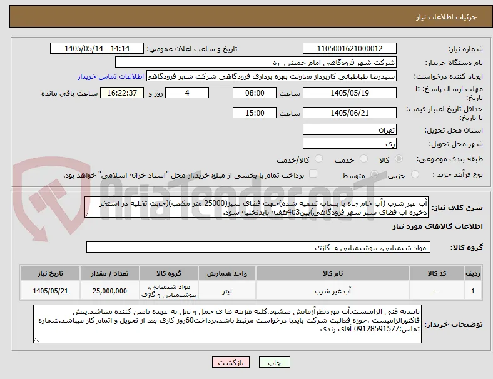This screenshot has height=379, width=493.
Task: Click the buyer organization name field
Action: click(x=256, y=63)
